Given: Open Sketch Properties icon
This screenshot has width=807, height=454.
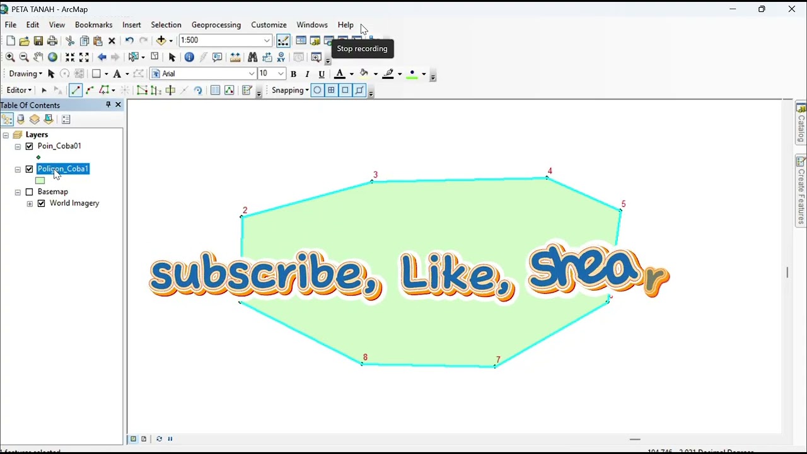Looking at the screenshot, I should tap(229, 90).
